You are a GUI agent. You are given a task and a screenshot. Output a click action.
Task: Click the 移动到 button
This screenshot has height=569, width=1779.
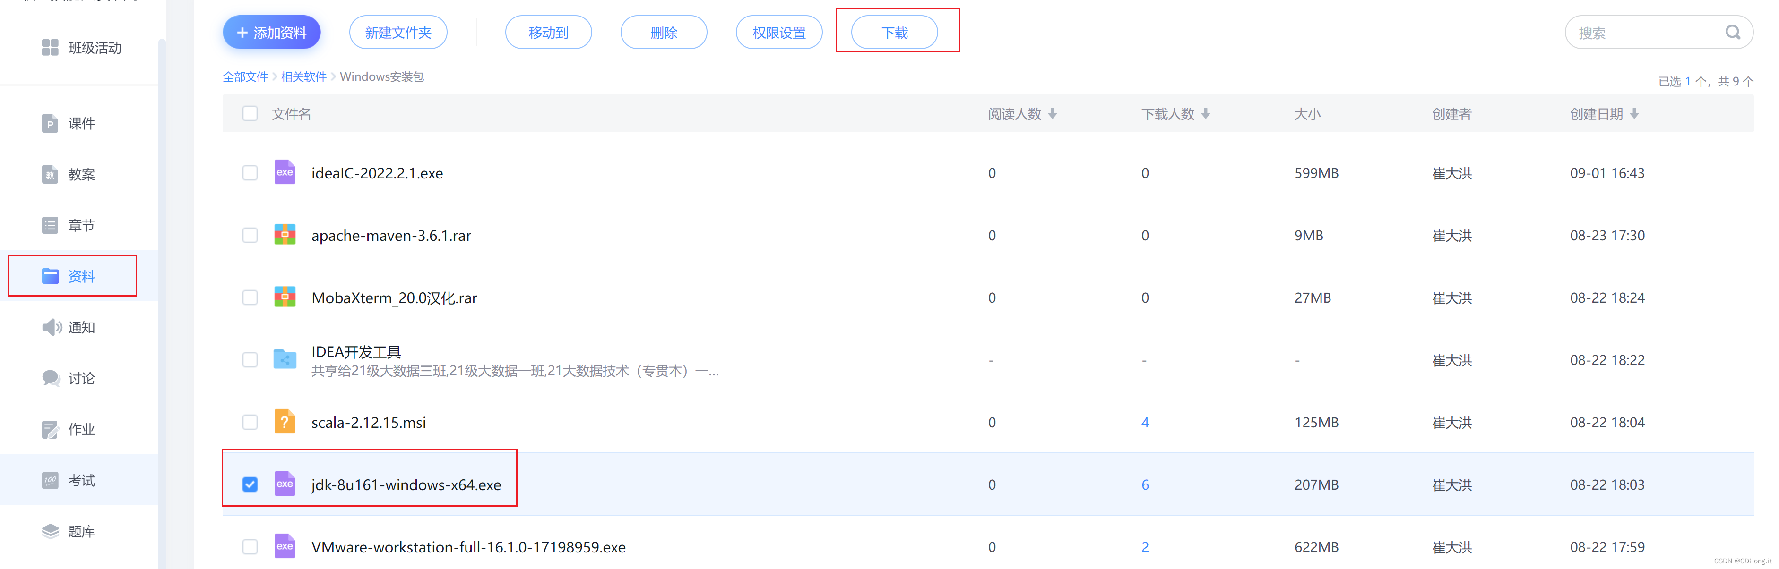click(548, 33)
